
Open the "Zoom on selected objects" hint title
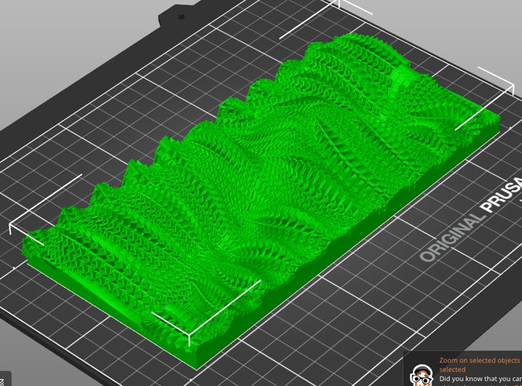[479, 360]
